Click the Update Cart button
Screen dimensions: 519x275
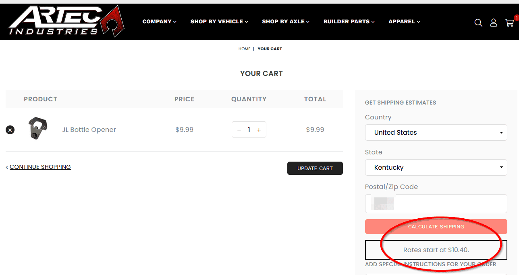coord(315,168)
